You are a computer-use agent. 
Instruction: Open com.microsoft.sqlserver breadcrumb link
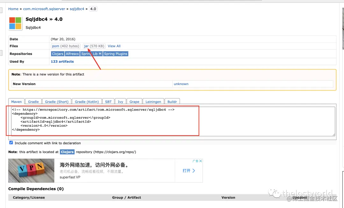click(x=44, y=9)
